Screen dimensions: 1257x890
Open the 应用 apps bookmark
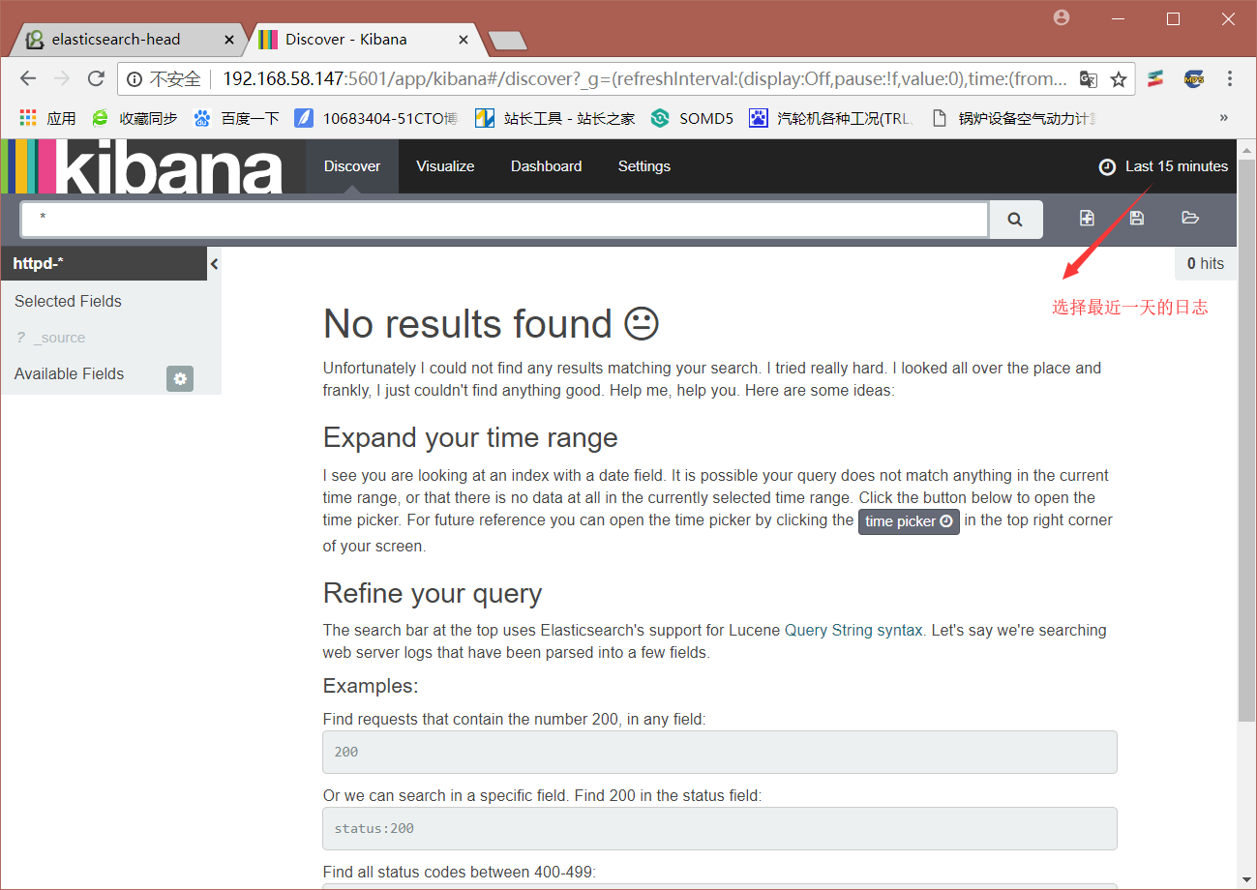click(x=47, y=118)
